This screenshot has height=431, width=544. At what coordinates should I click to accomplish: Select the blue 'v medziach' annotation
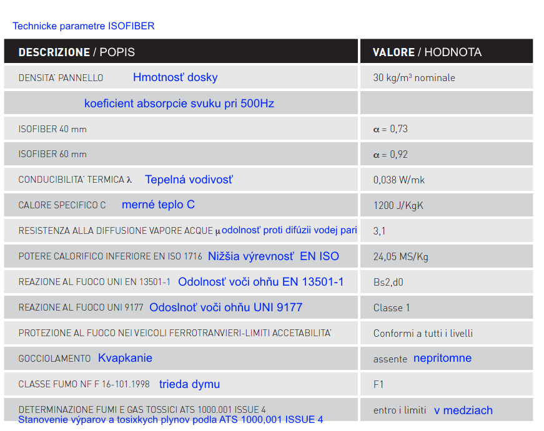[463, 410]
